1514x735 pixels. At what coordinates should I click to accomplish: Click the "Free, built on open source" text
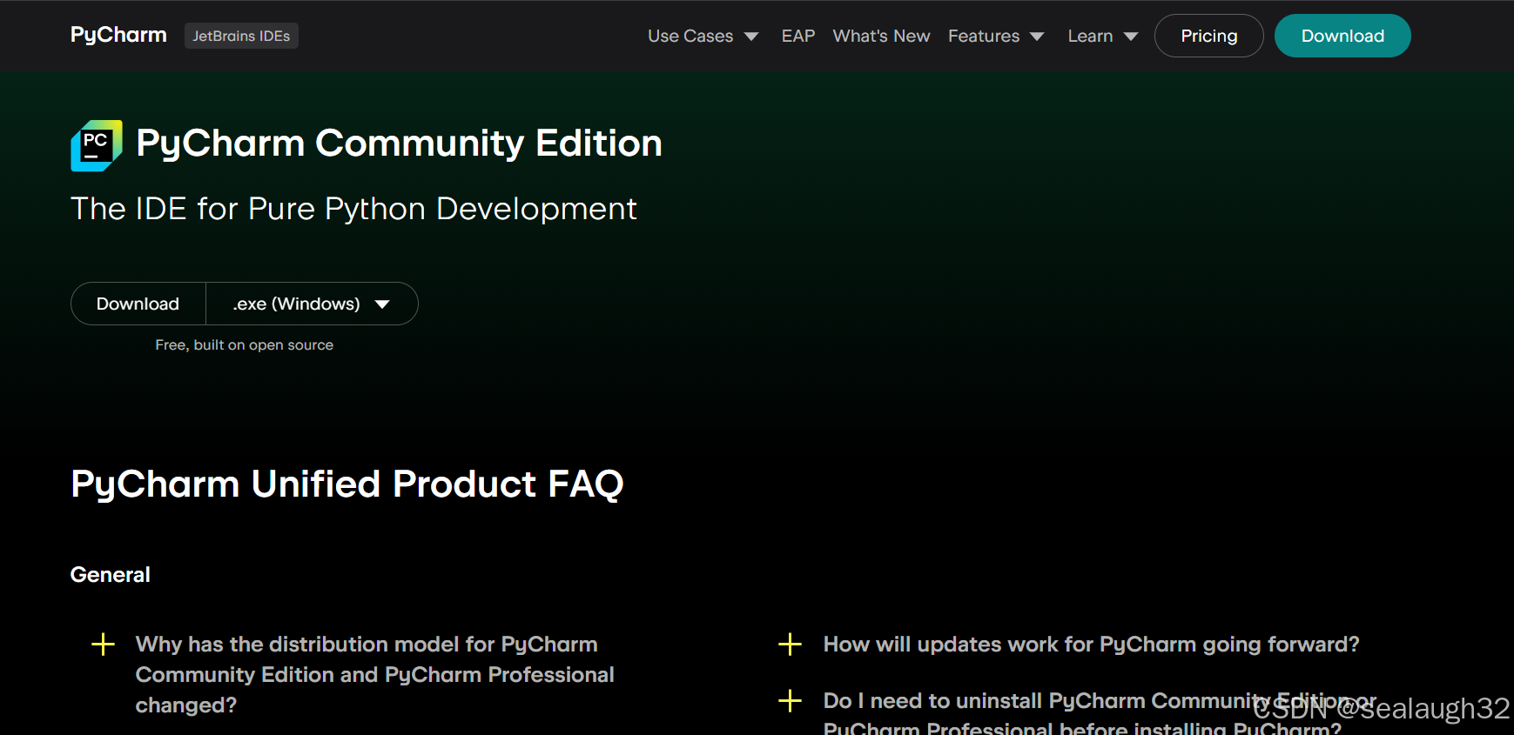tap(245, 345)
